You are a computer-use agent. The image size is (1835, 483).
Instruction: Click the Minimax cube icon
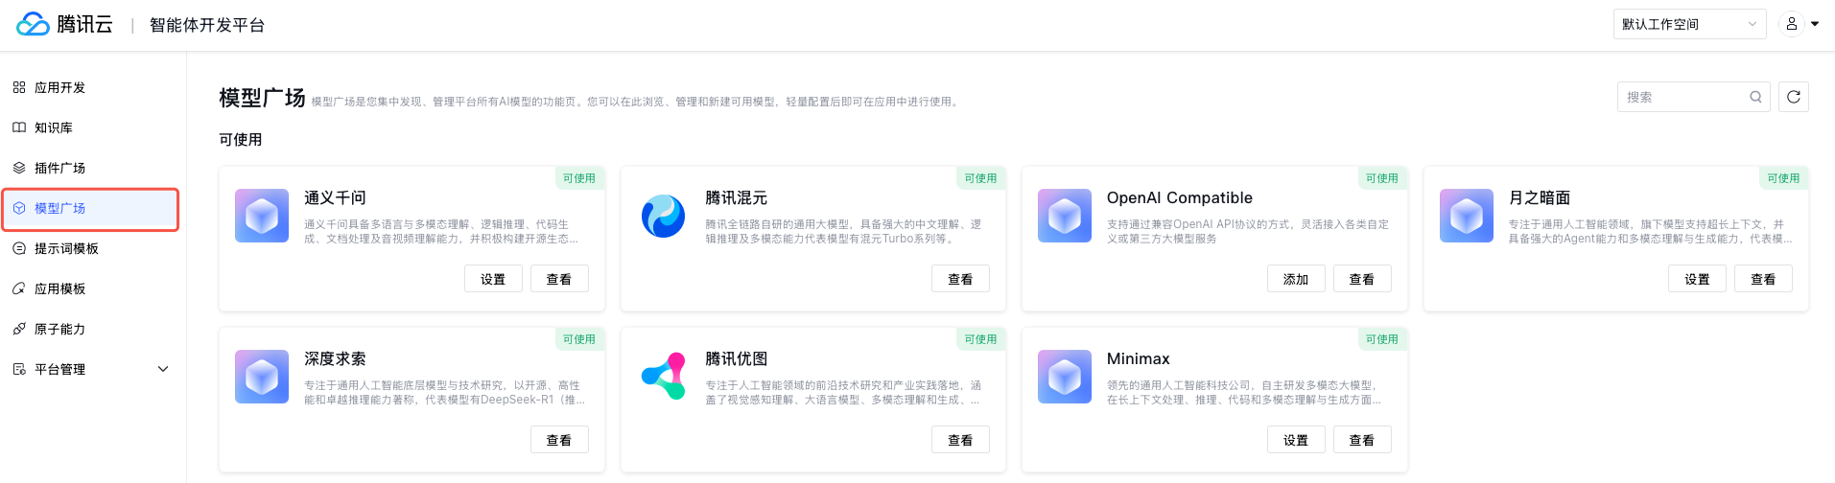1064,376
